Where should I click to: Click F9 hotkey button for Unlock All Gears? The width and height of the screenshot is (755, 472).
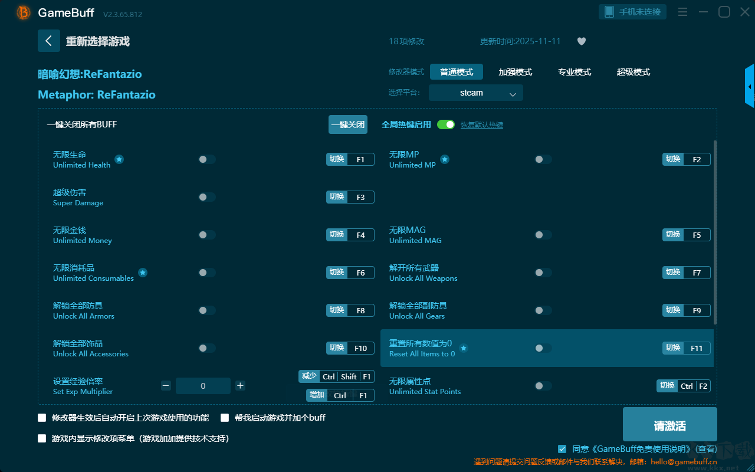[x=687, y=310]
